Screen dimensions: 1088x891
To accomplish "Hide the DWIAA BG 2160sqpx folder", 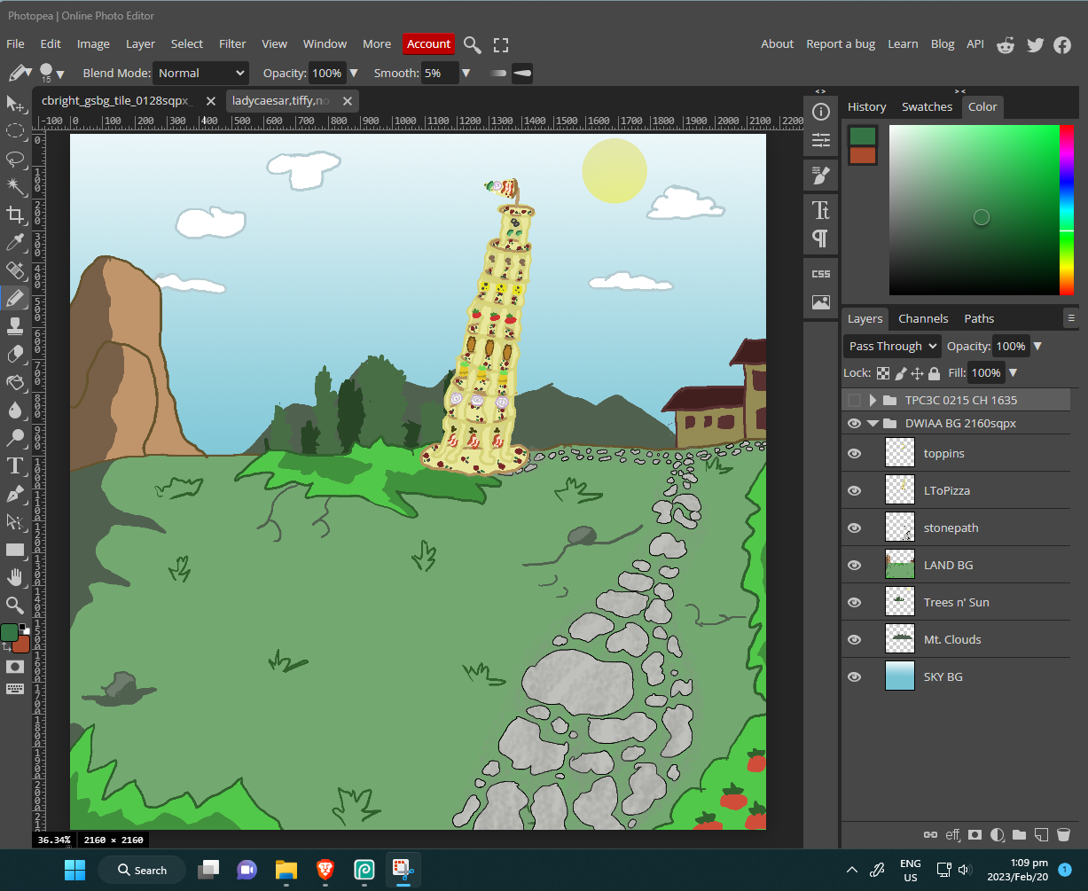I will click(x=854, y=423).
